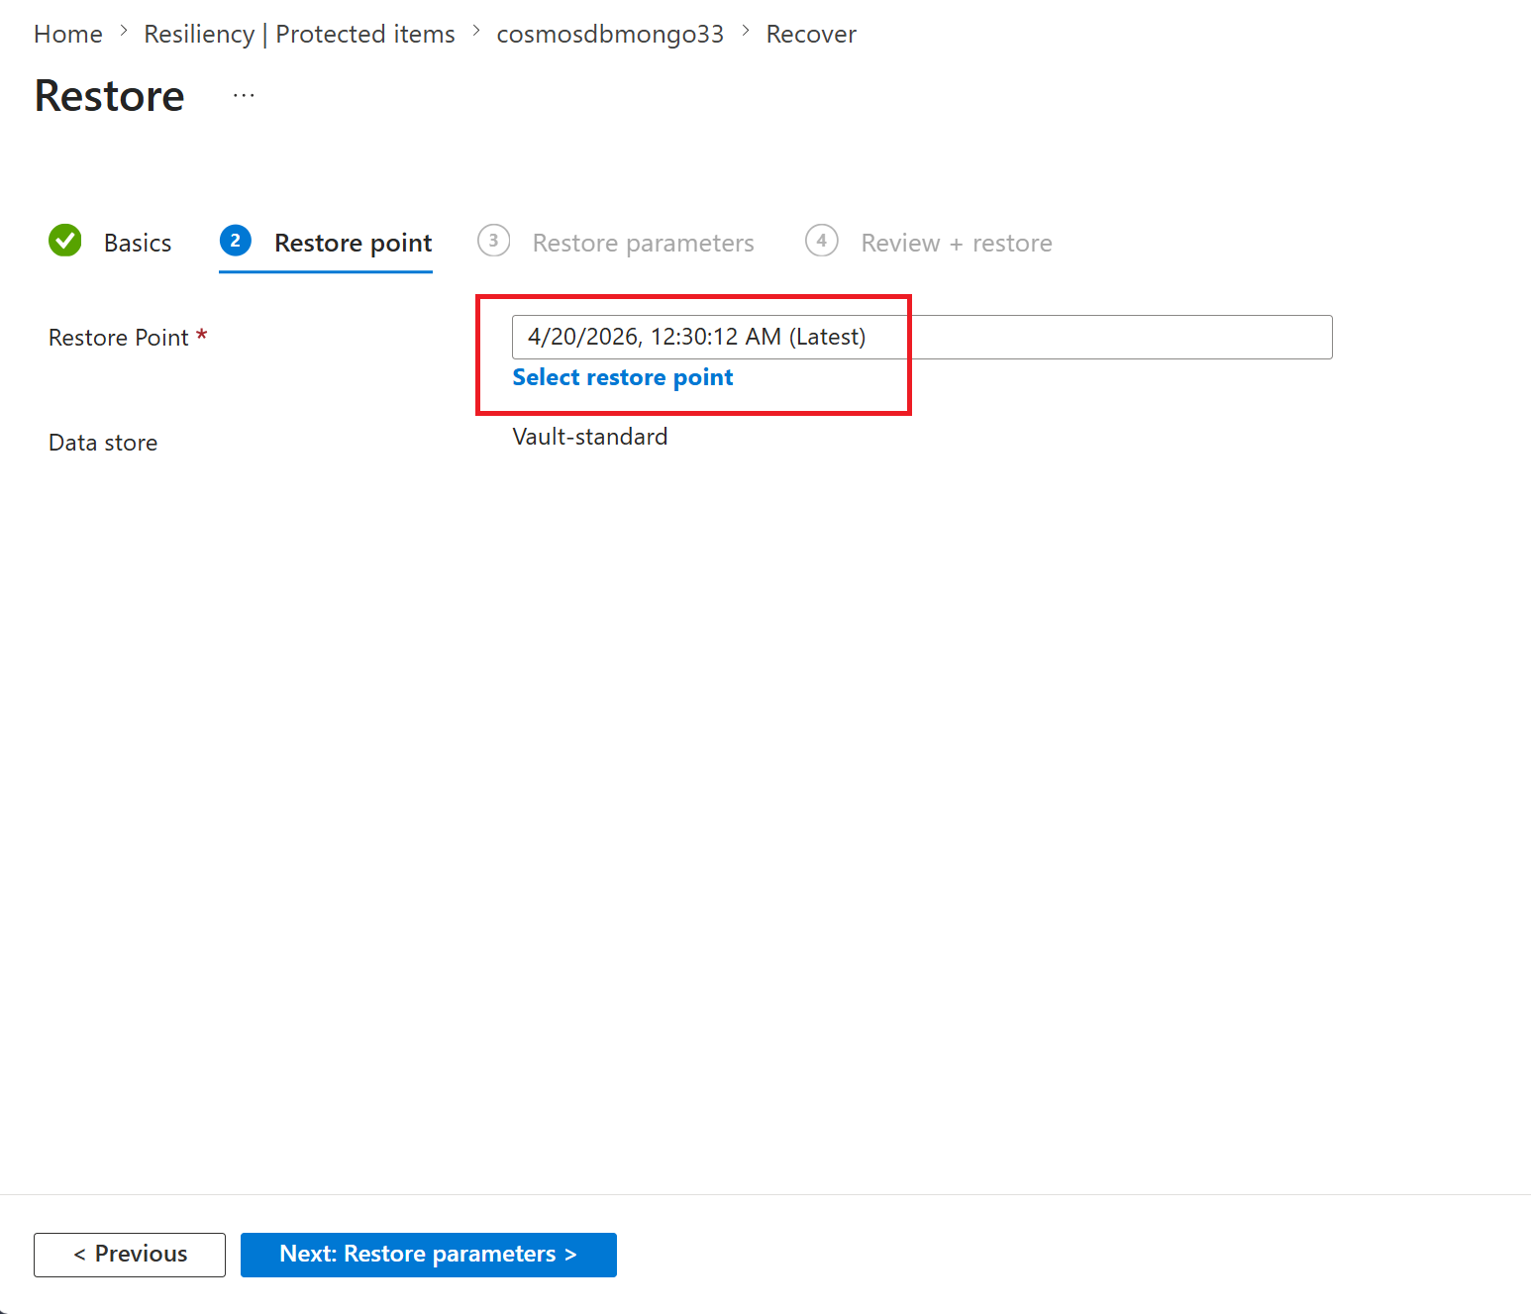The image size is (1531, 1314).
Task: Open the Home breadcrumb link
Action: tap(68, 34)
